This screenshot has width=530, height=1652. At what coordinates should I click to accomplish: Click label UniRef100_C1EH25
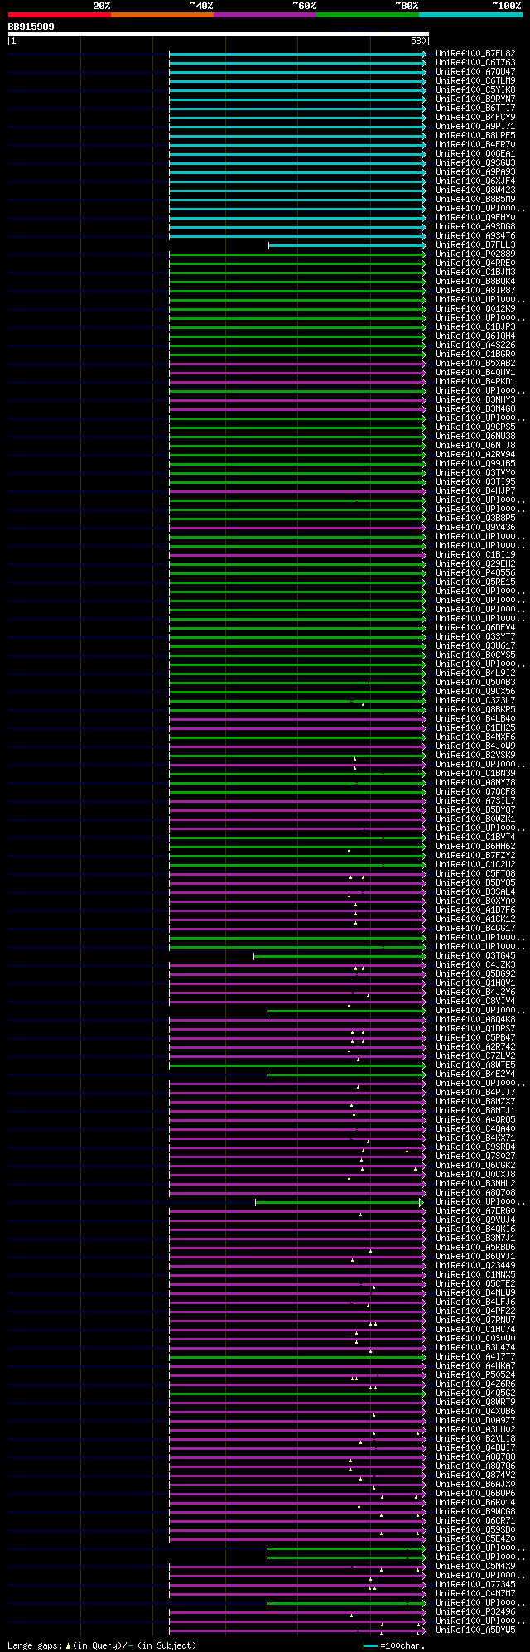pyautogui.click(x=475, y=727)
